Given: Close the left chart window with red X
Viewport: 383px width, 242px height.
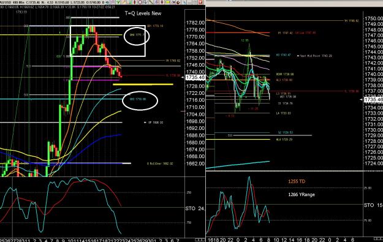Looking at the screenshot, I should coord(200,2).
